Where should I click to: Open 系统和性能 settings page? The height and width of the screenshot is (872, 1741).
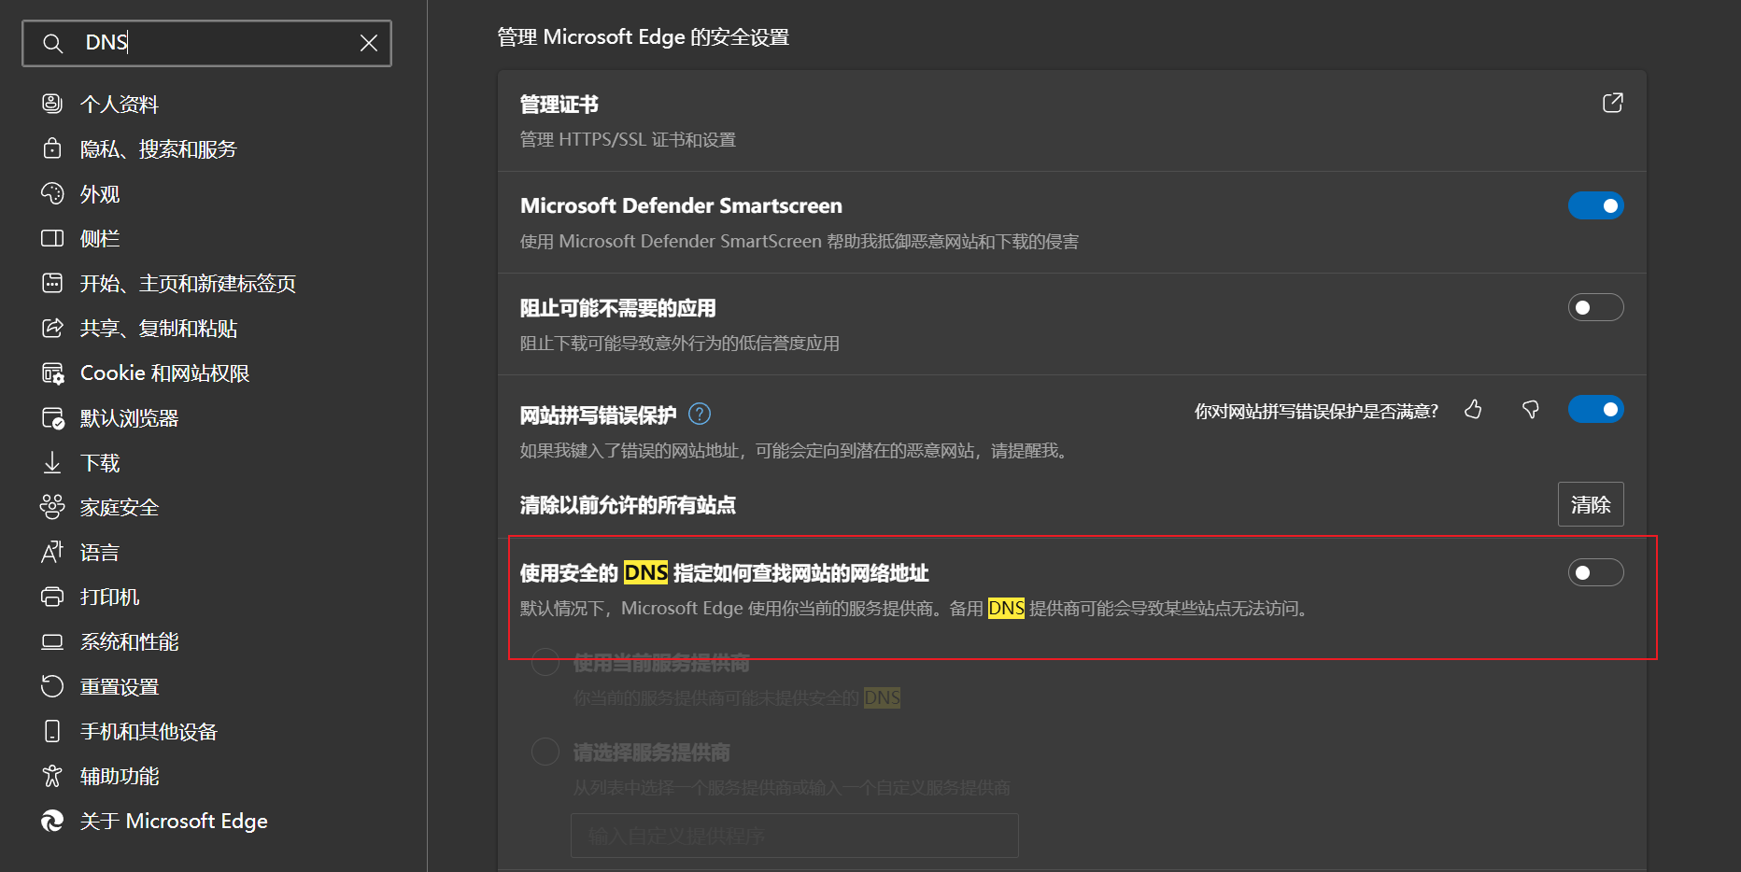point(129,642)
